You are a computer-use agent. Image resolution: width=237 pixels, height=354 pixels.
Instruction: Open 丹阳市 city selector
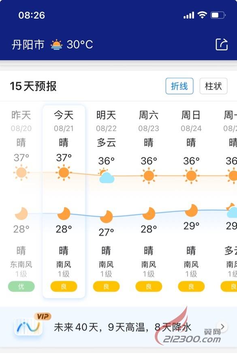pos(28,45)
